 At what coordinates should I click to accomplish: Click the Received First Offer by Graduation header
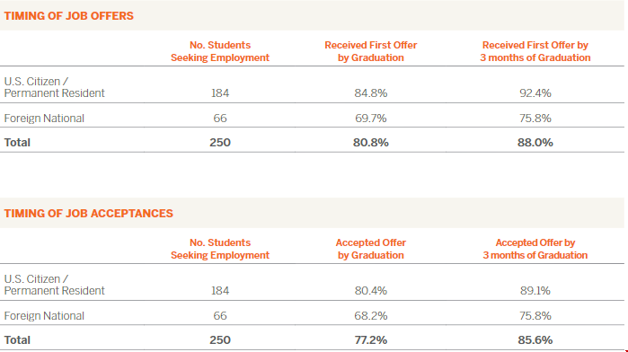click(x=371, y=51)
